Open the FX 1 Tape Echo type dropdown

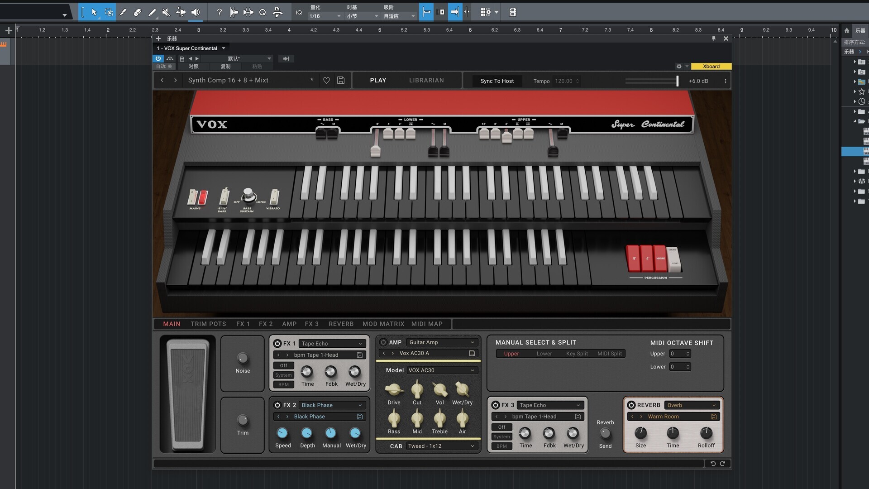tap(332, 344)
